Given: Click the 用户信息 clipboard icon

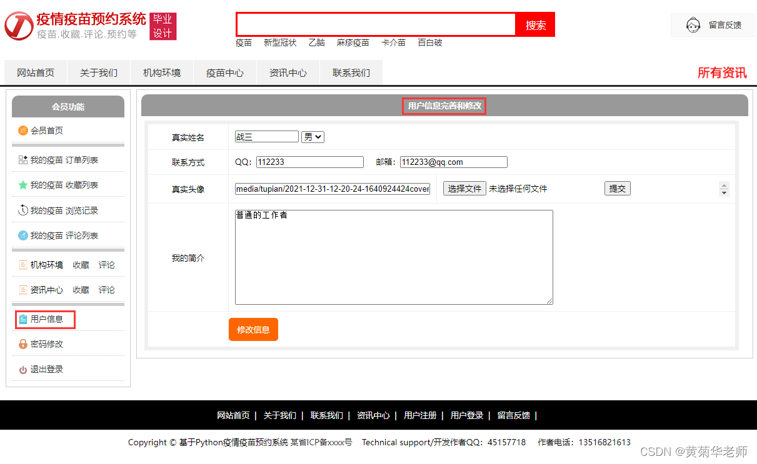Looking at the screenshot, I should coord(23,319).
